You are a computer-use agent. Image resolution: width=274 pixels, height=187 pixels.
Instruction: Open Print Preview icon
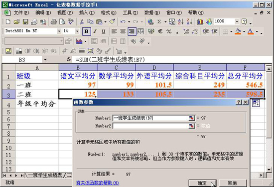tap(62, 21)
